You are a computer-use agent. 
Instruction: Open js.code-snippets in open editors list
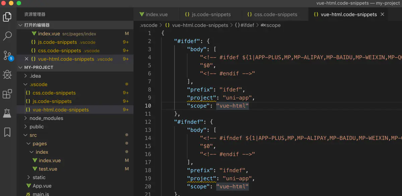pos(75,42)
